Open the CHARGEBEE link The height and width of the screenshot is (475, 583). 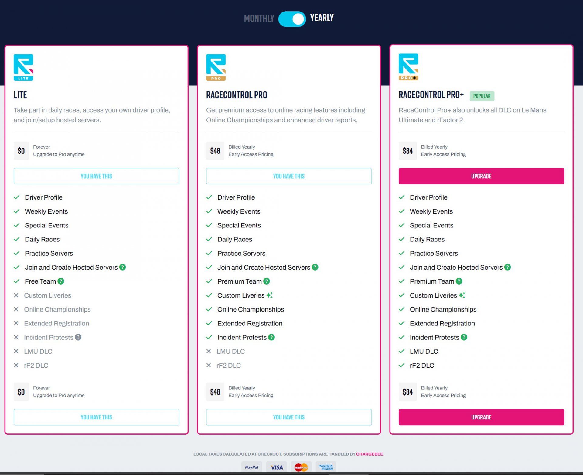pos(369,454)
